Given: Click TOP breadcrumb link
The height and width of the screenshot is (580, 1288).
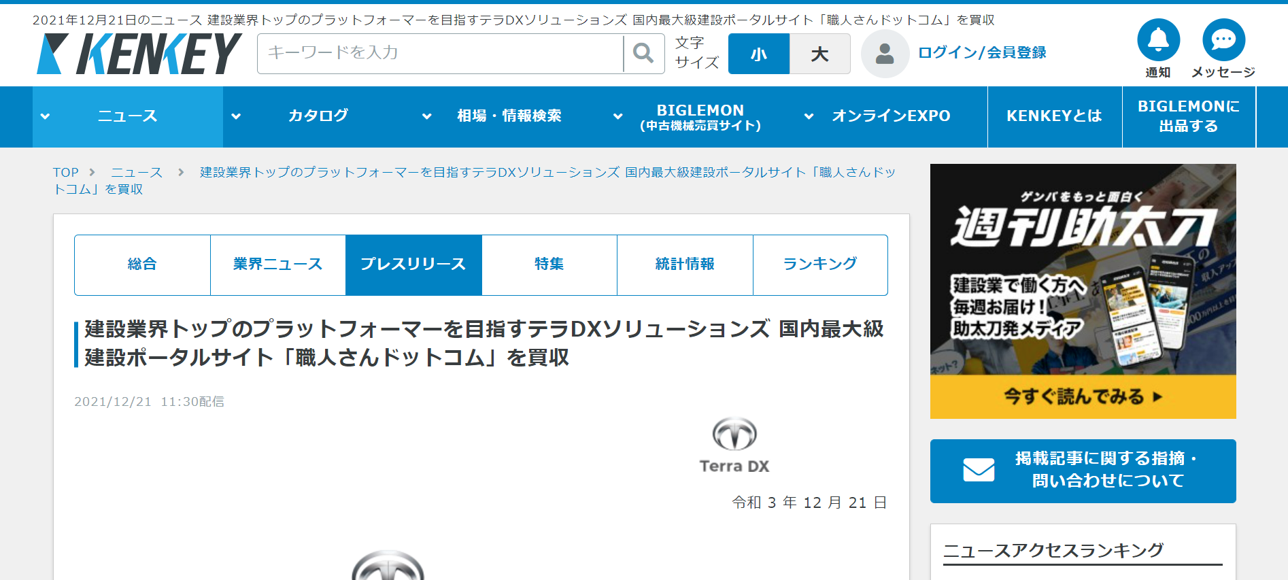Looking at the screenshot, I should [x=66, y=173].
